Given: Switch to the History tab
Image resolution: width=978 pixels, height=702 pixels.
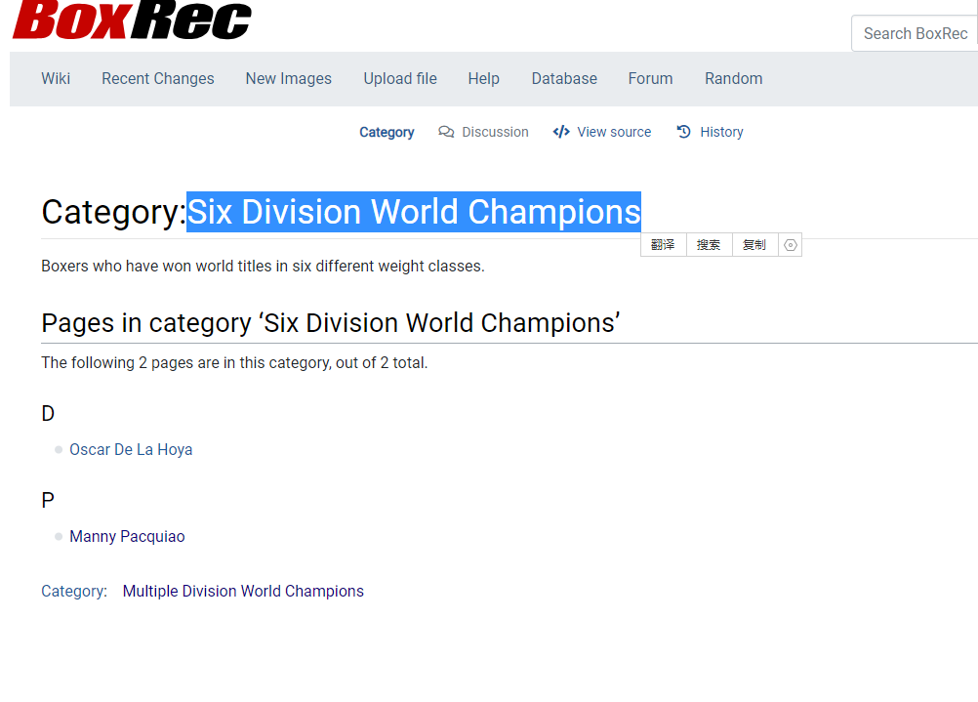Looking at the screenshot, I should pos(721,132).
